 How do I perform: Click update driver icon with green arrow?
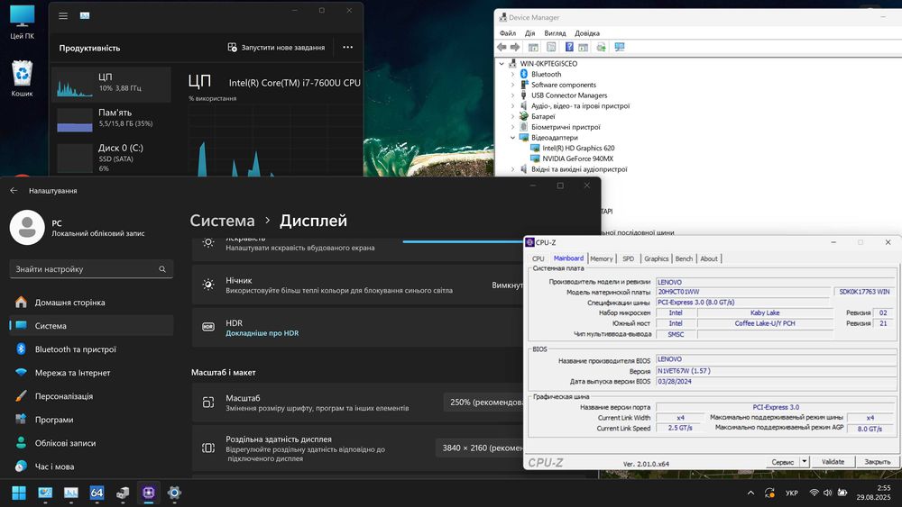tap(601, 47)
